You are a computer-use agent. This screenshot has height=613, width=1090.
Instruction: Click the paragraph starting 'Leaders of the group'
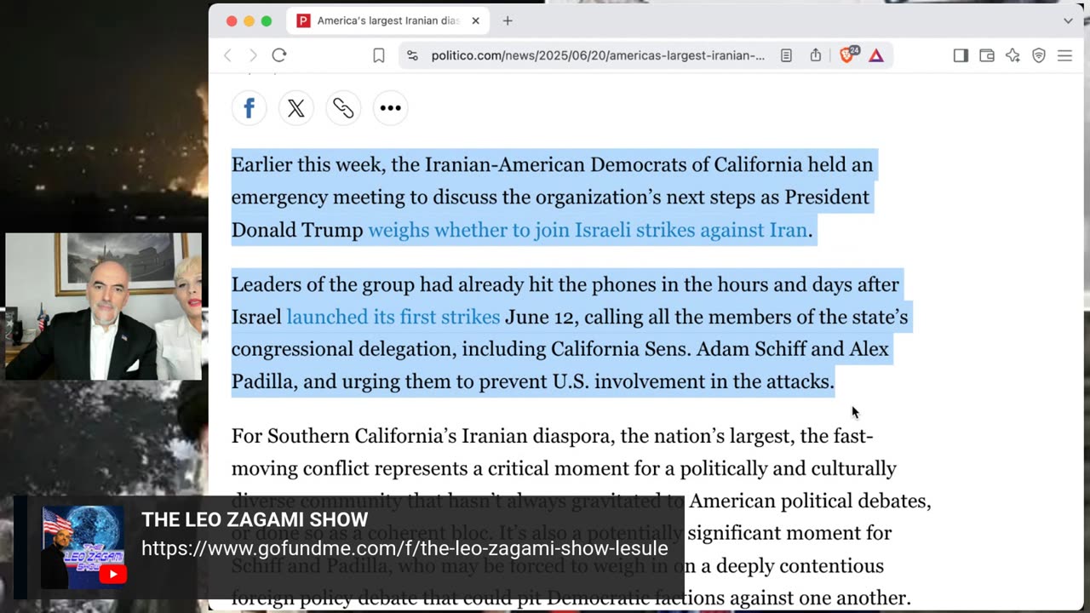click(570, 333)
